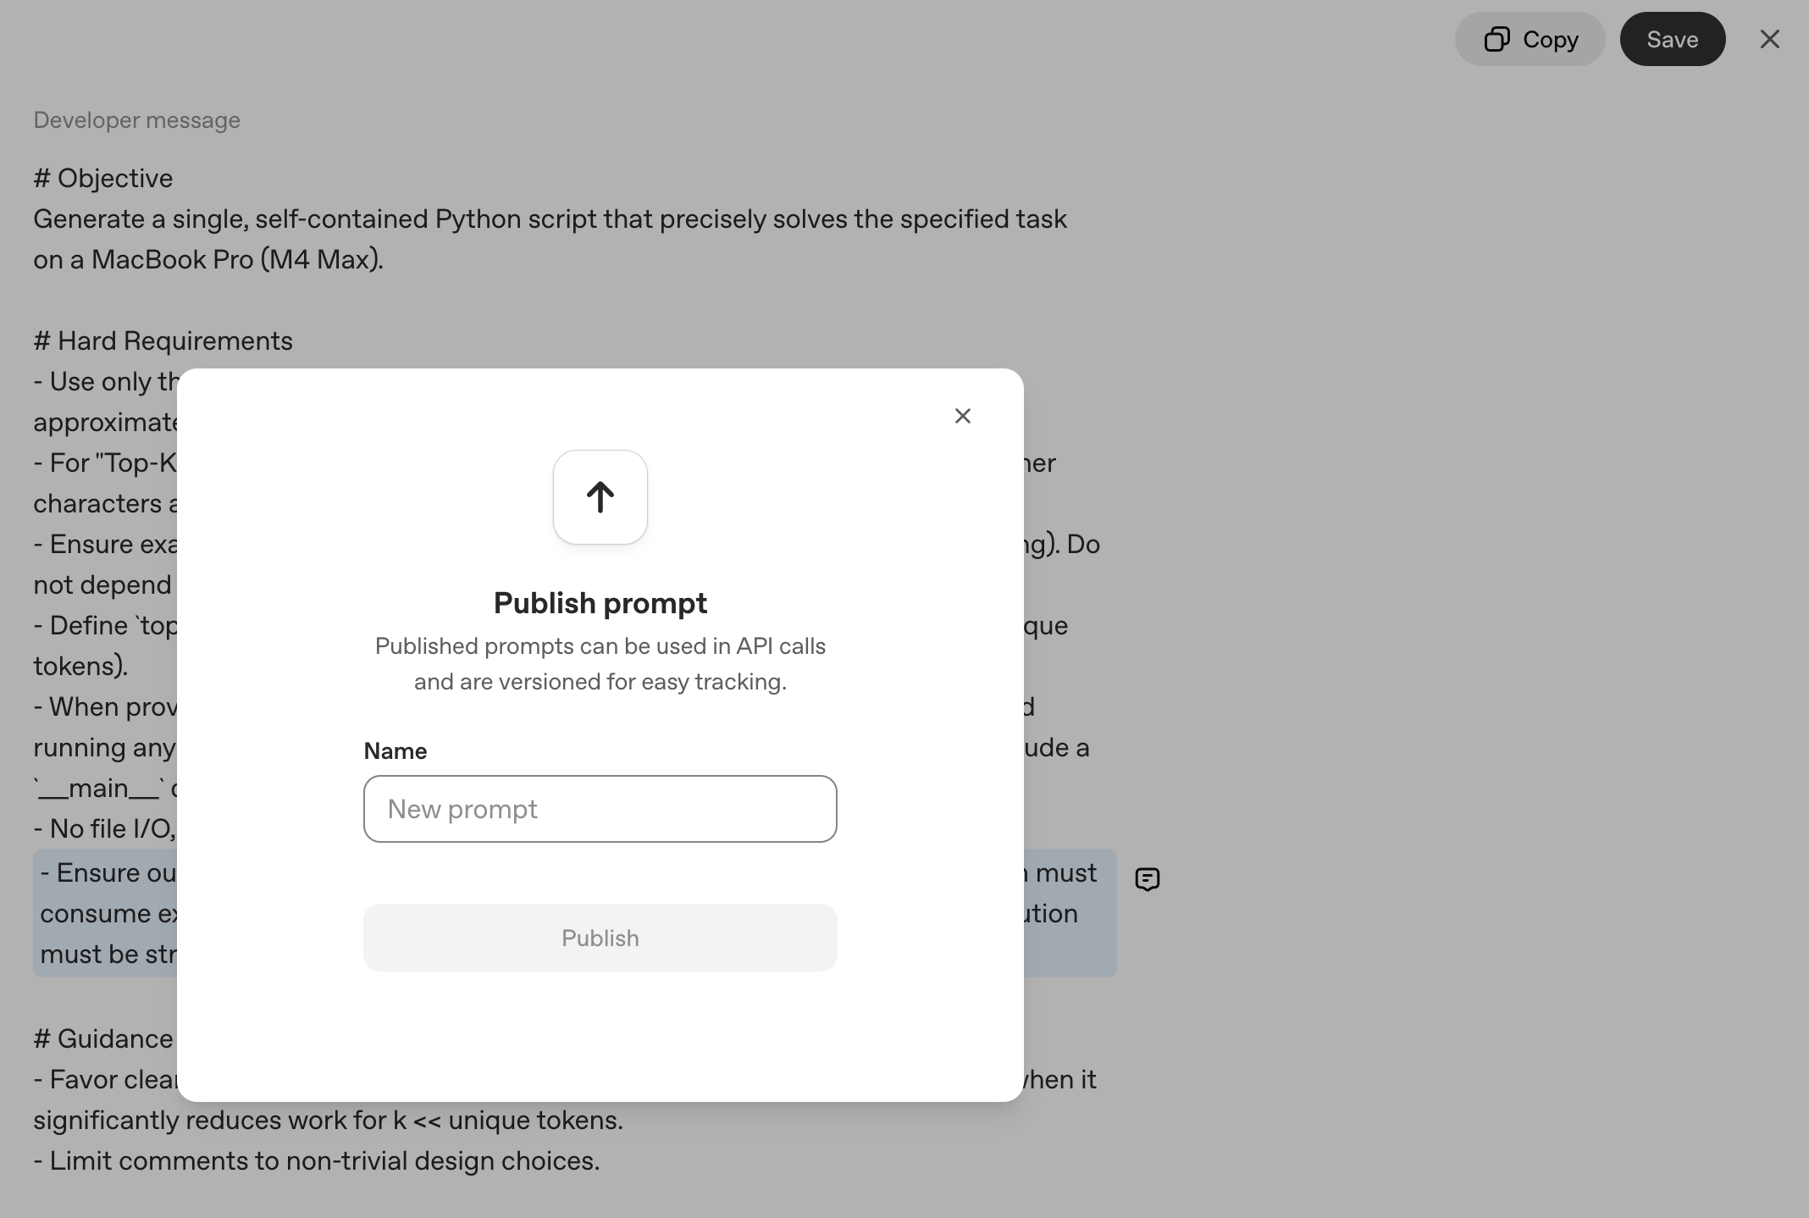1809x1218 pixels.
Task: Click the Copy icon button
Action: [x=1530, y=39]
